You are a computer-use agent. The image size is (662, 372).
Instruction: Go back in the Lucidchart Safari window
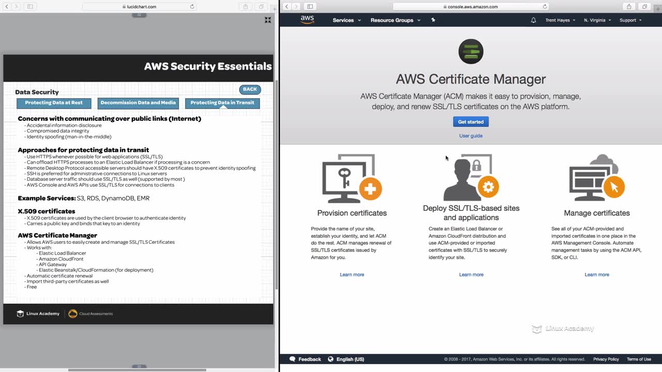tap(7, 7)
